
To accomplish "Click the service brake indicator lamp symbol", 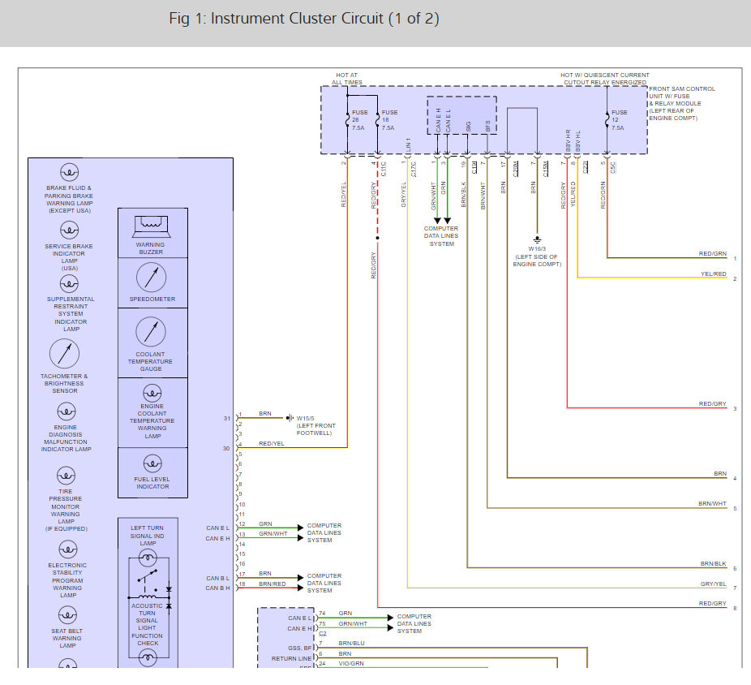I will [70, 230].
